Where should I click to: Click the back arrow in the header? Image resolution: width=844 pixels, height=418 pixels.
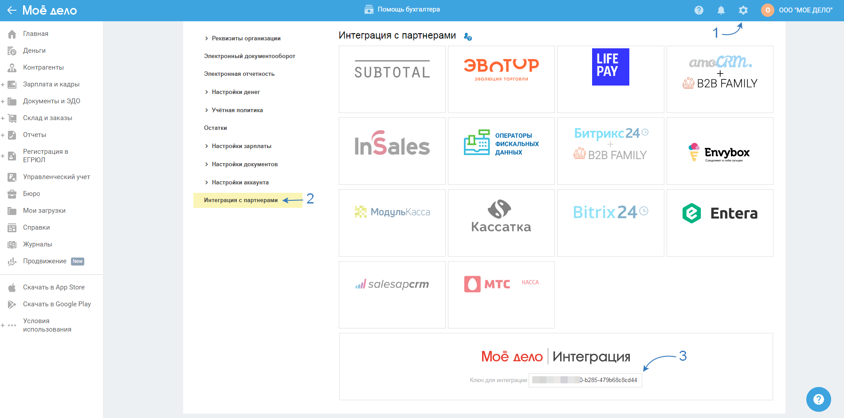12,10
